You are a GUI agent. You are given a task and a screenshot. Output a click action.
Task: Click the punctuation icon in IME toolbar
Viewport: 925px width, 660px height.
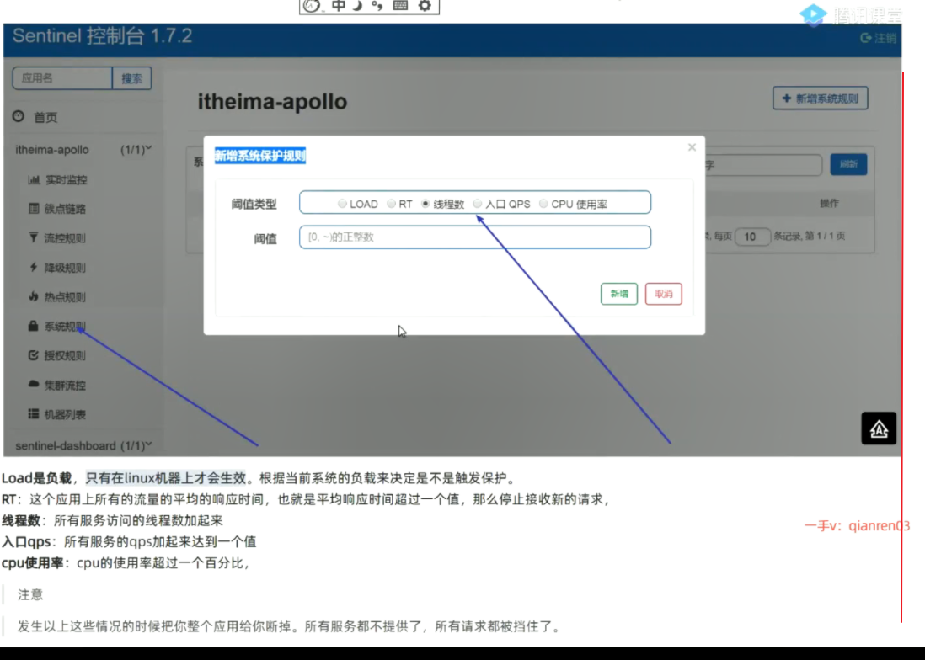coord(377,6)
